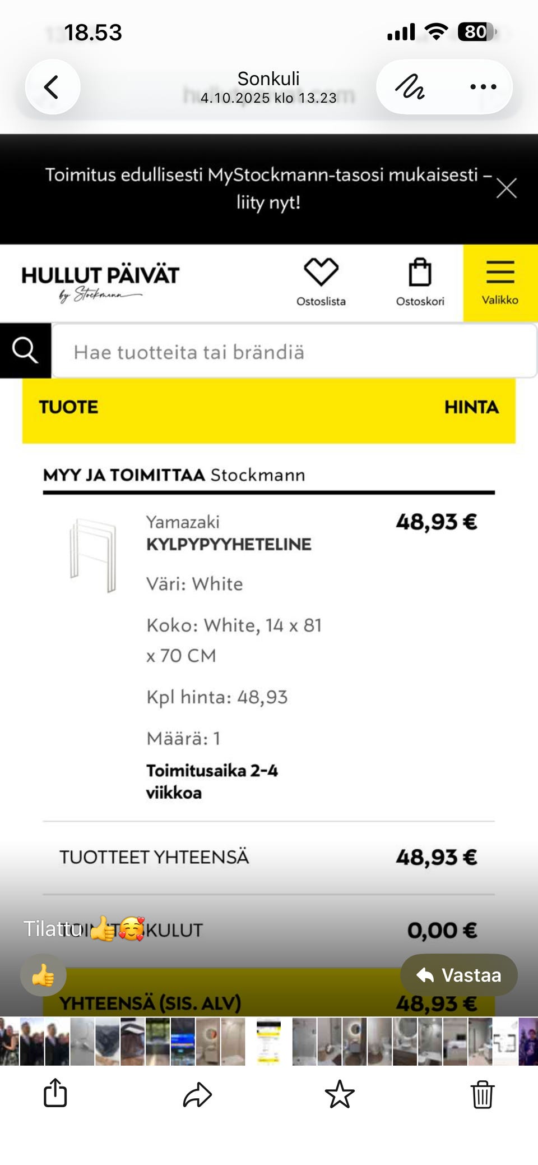
Task: Star this photo as favorite
Action: point(340,1095)
